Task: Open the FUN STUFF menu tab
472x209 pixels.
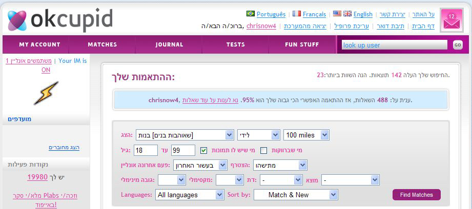Action: tap(302, 44)
